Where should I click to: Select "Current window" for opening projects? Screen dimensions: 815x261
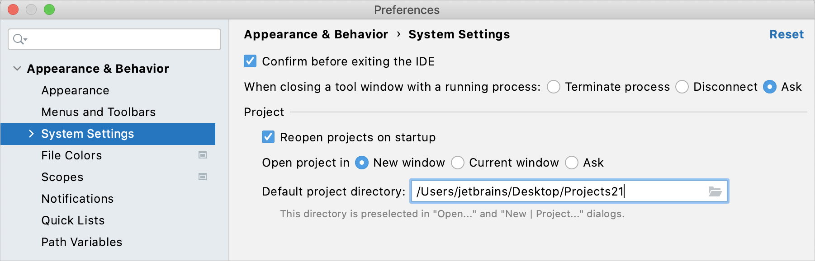coord(458,163)
